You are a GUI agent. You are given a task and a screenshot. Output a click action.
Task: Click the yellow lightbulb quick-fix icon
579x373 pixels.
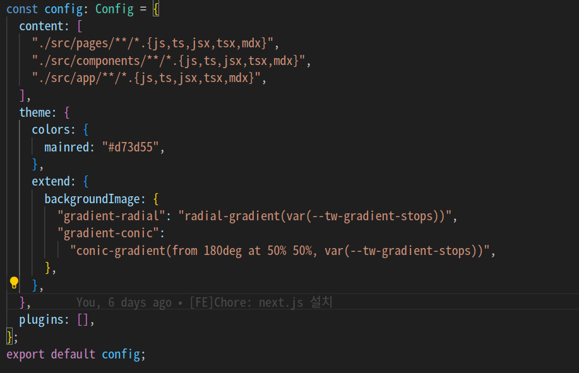tap(14, 283)
